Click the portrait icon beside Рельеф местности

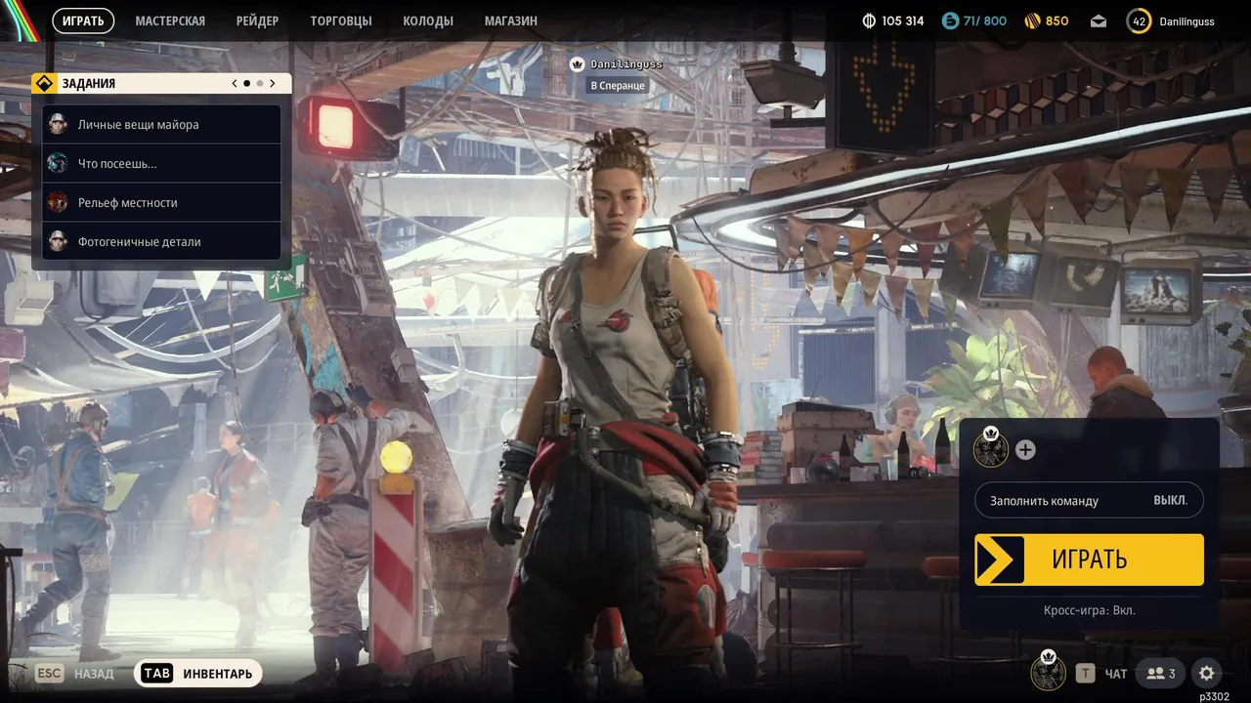(58, 202)
